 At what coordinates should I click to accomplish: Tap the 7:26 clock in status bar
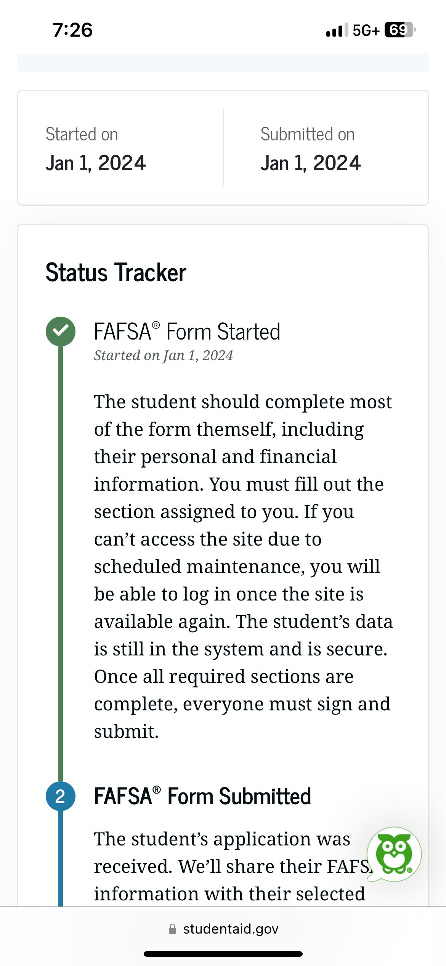(72, 30)
